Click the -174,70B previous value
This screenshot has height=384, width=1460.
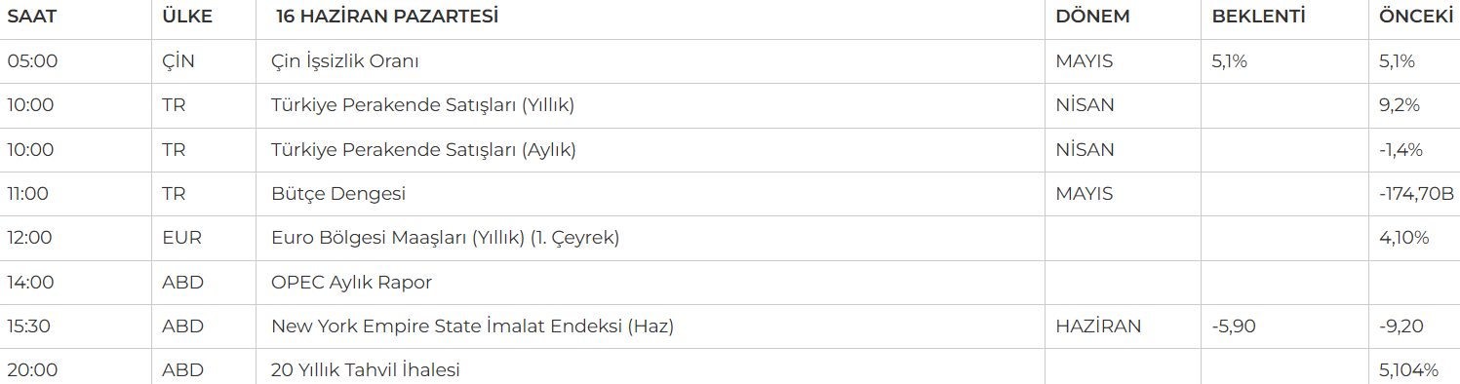coord(1417,194)
